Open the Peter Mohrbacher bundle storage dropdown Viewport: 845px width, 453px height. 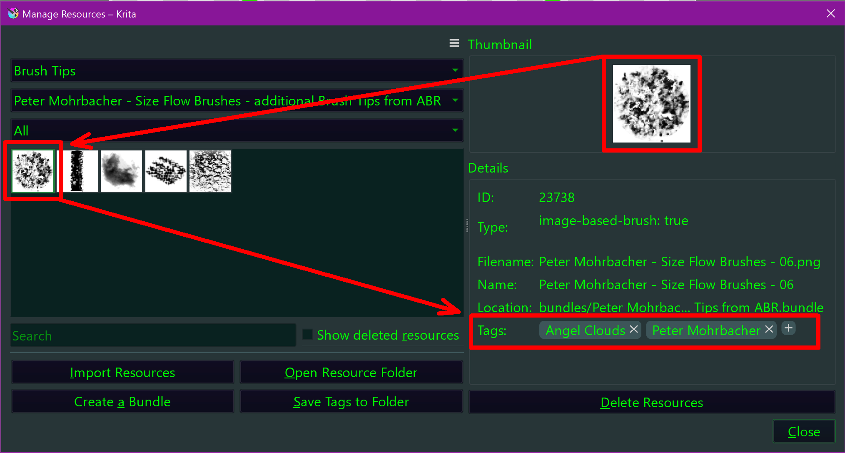pos(237,101)
